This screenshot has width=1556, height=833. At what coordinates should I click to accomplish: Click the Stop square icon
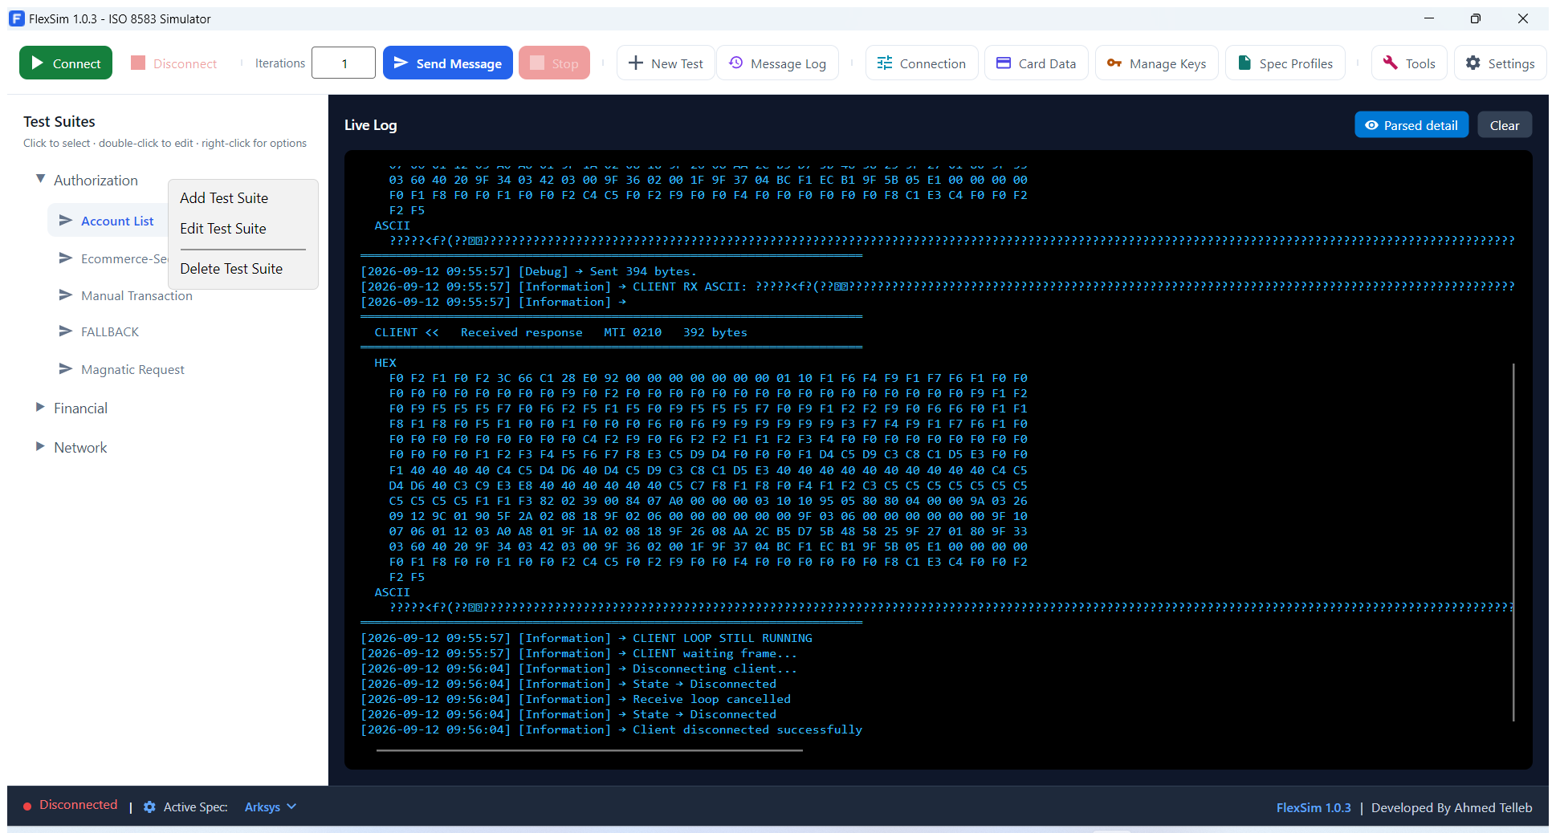[537, 63]
